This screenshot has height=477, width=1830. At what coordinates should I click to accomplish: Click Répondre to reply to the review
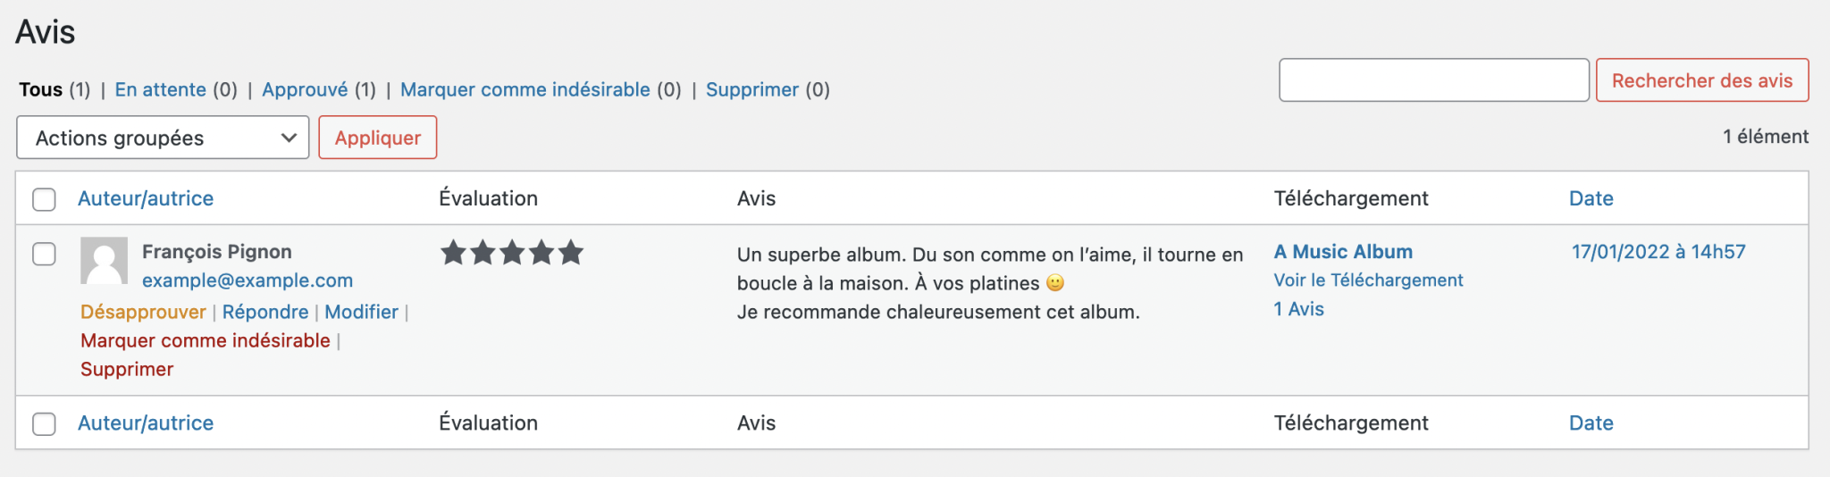(265, 312)
